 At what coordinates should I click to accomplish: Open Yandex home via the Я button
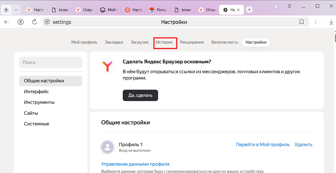(20, 22)
